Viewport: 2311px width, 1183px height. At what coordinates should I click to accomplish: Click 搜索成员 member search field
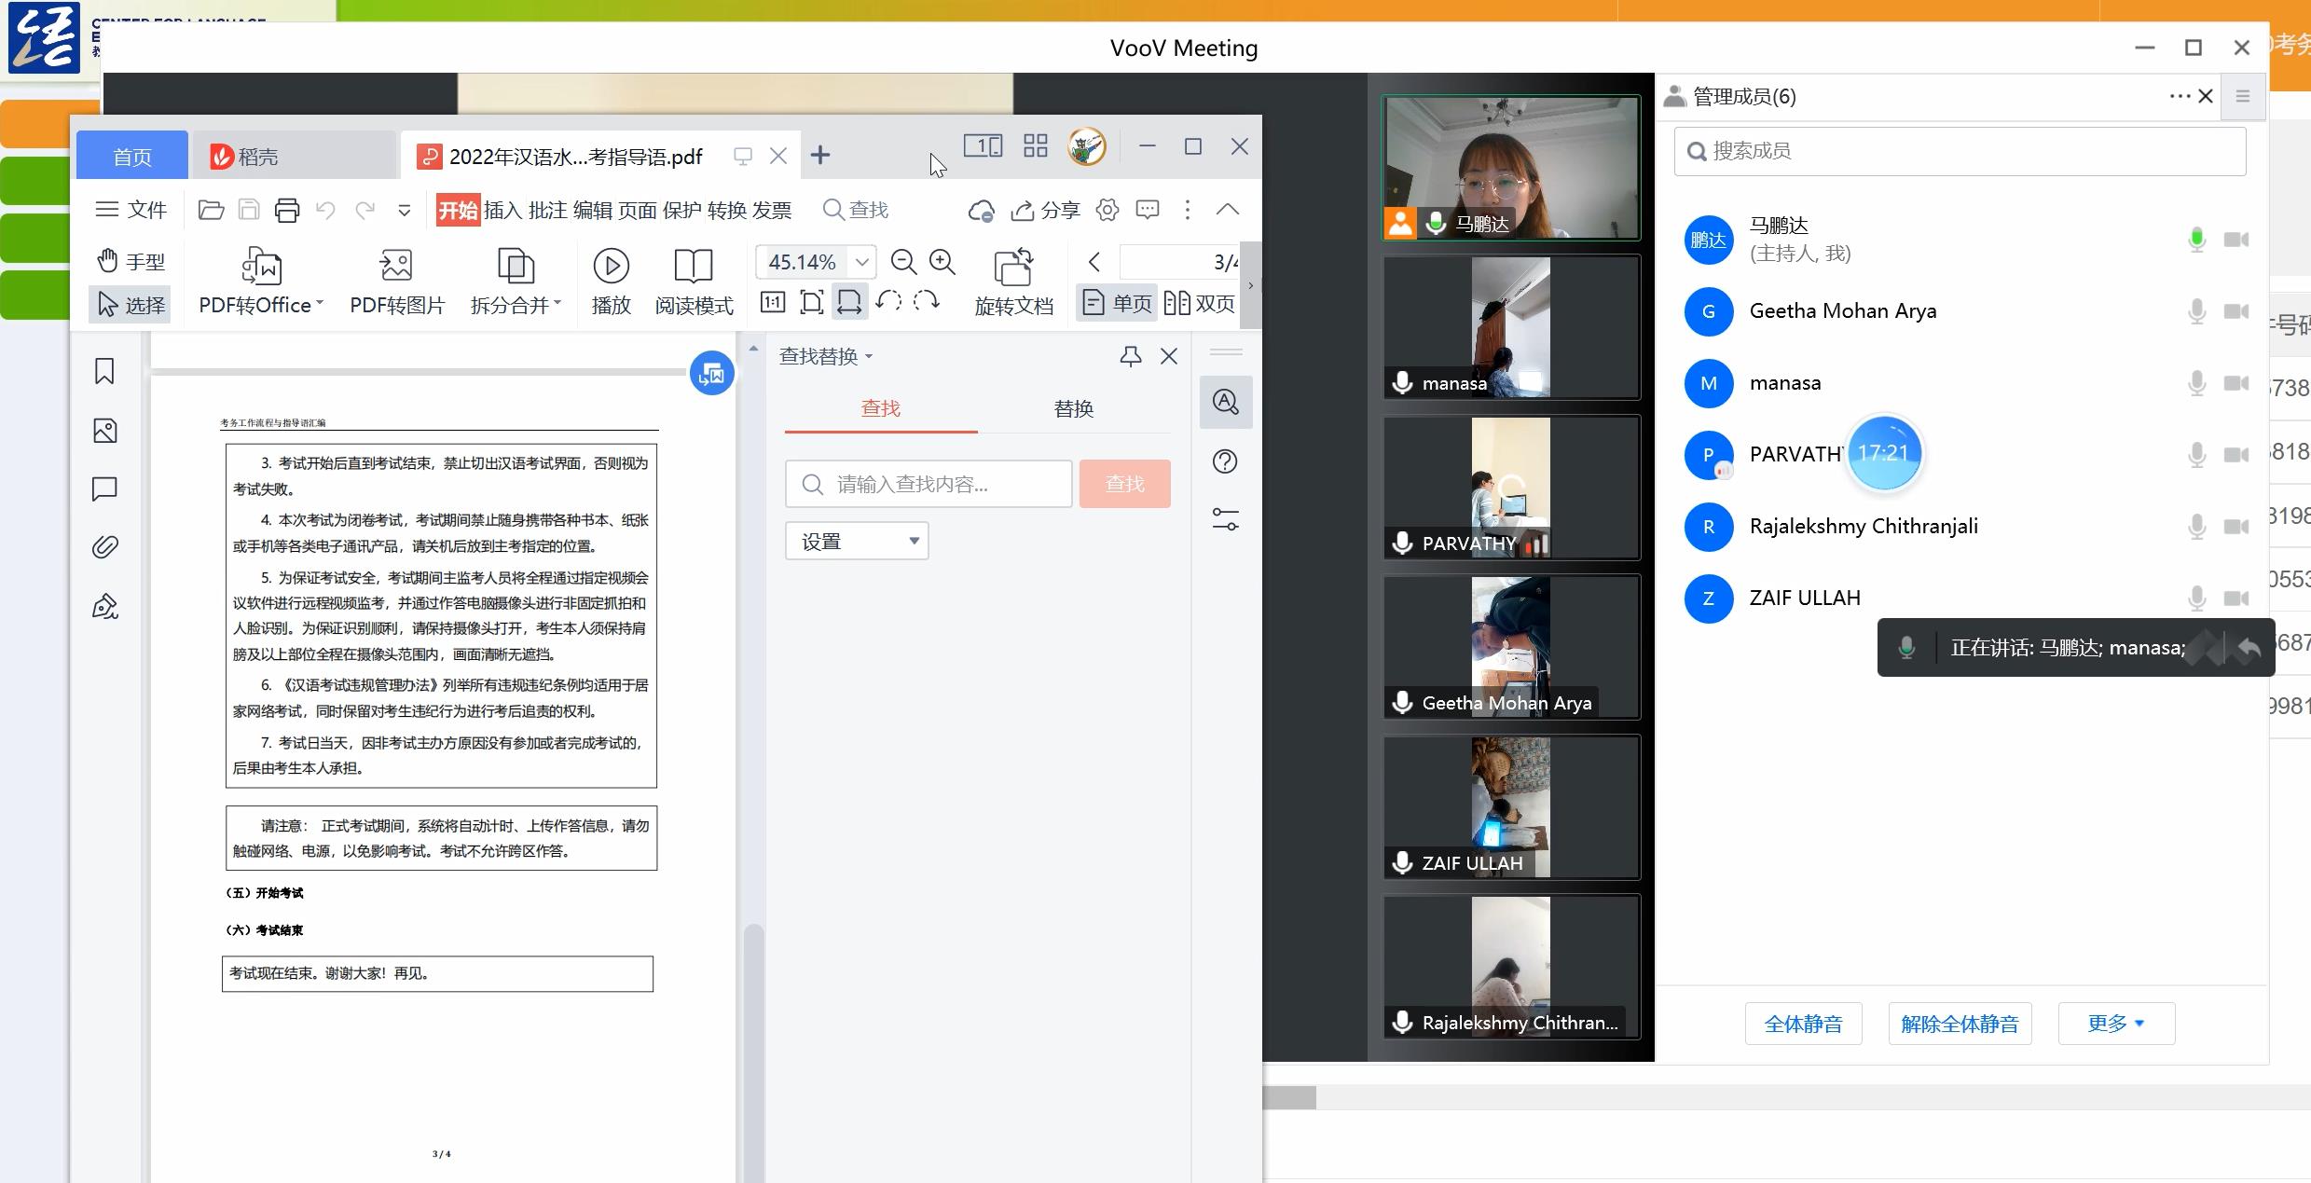coord(1960,151)
